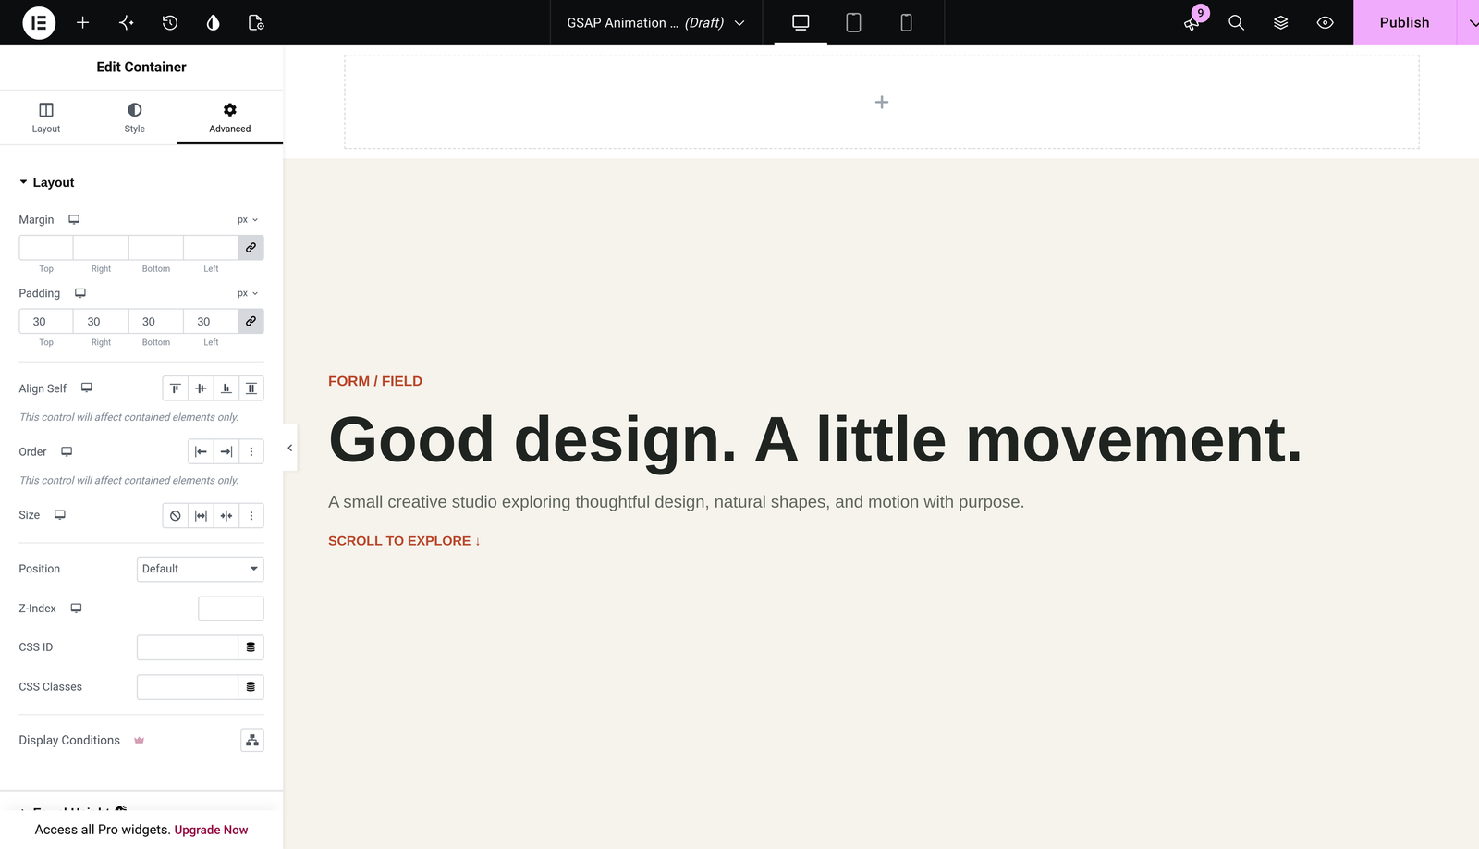Preview changes with eye icon
Image resolution: width=1479 pixels, height=849 pixels.
1325,22
